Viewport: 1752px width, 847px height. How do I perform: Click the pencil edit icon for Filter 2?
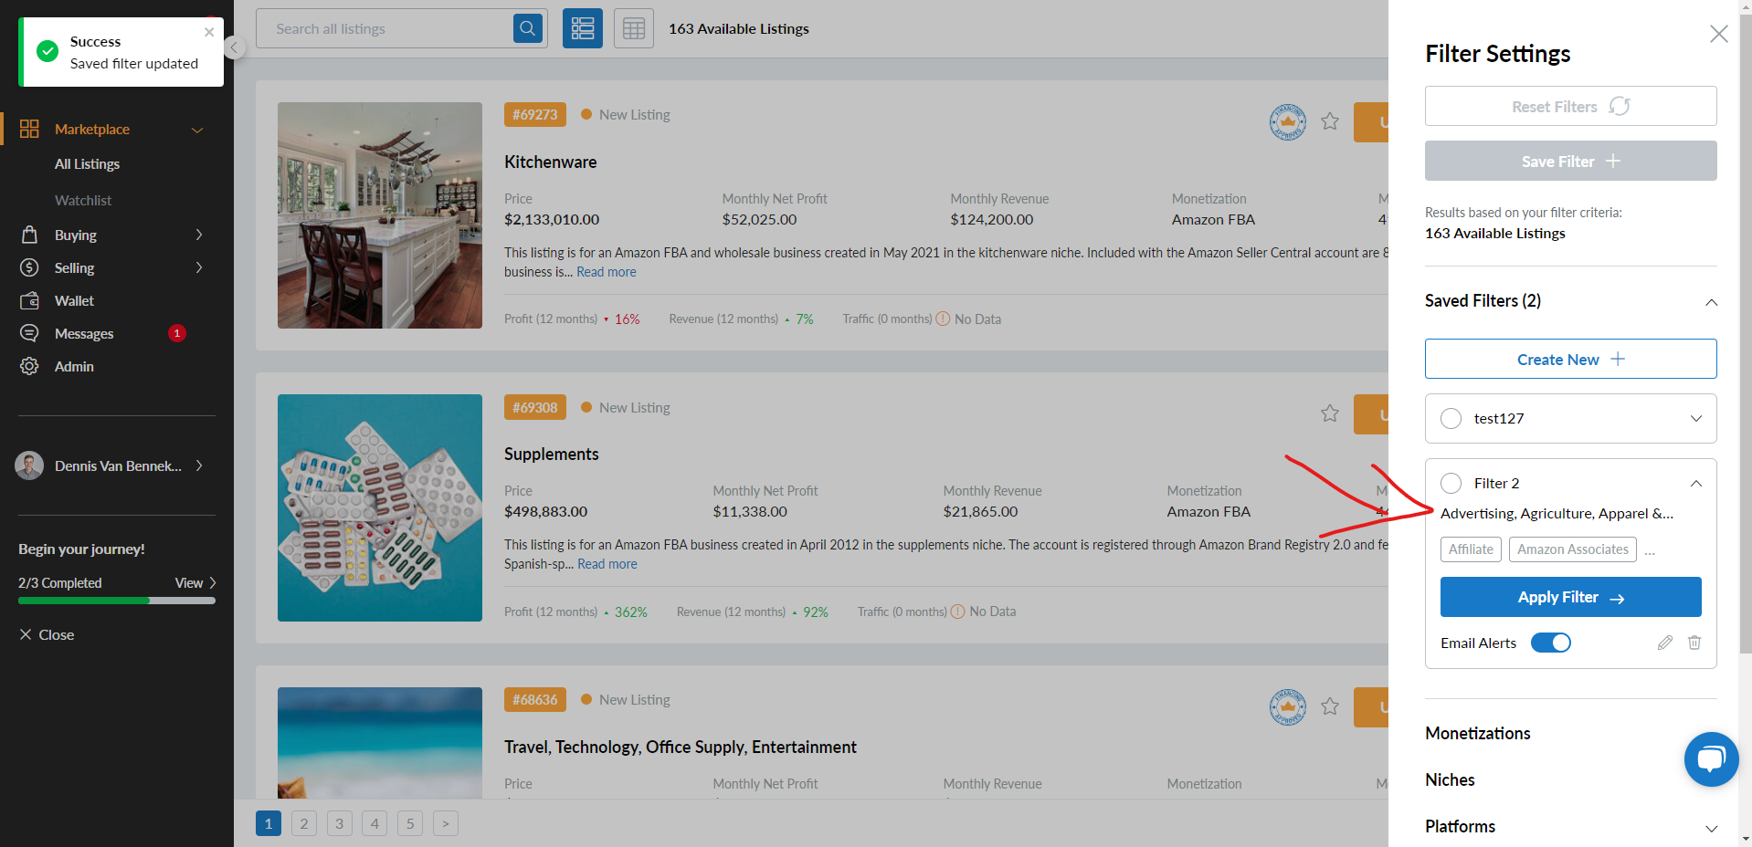[1665, 643]
